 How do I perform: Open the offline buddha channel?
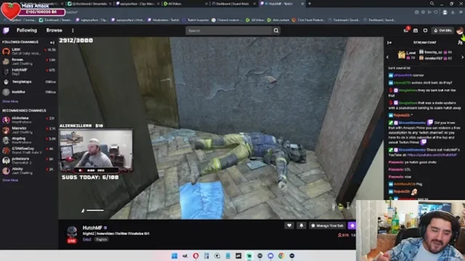pyautogui.click(x=29, y=92)
